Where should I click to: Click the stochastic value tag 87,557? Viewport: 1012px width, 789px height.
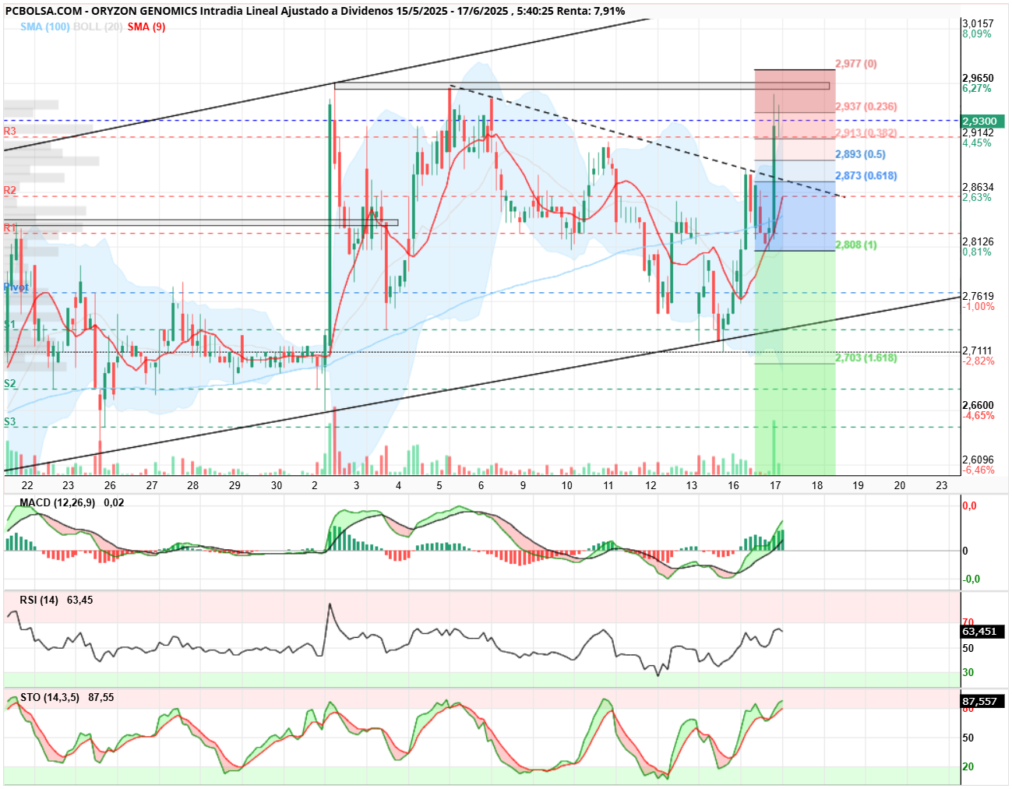[x=982, y=702]
